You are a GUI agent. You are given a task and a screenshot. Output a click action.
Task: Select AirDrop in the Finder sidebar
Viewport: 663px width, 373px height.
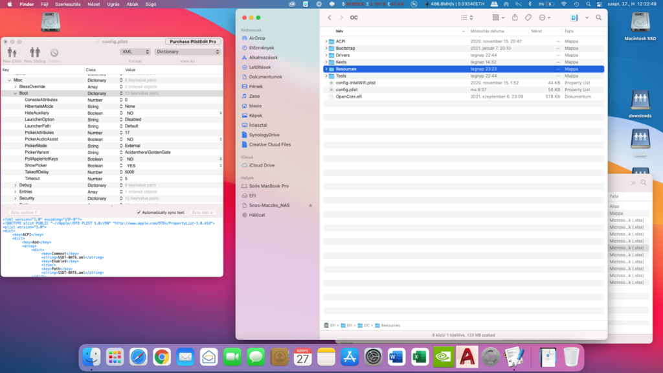click(x=257, y=38)
